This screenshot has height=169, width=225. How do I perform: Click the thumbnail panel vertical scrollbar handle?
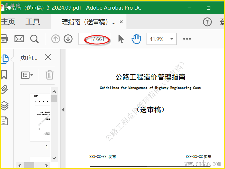pyautogui.click(x=54, y=98)
